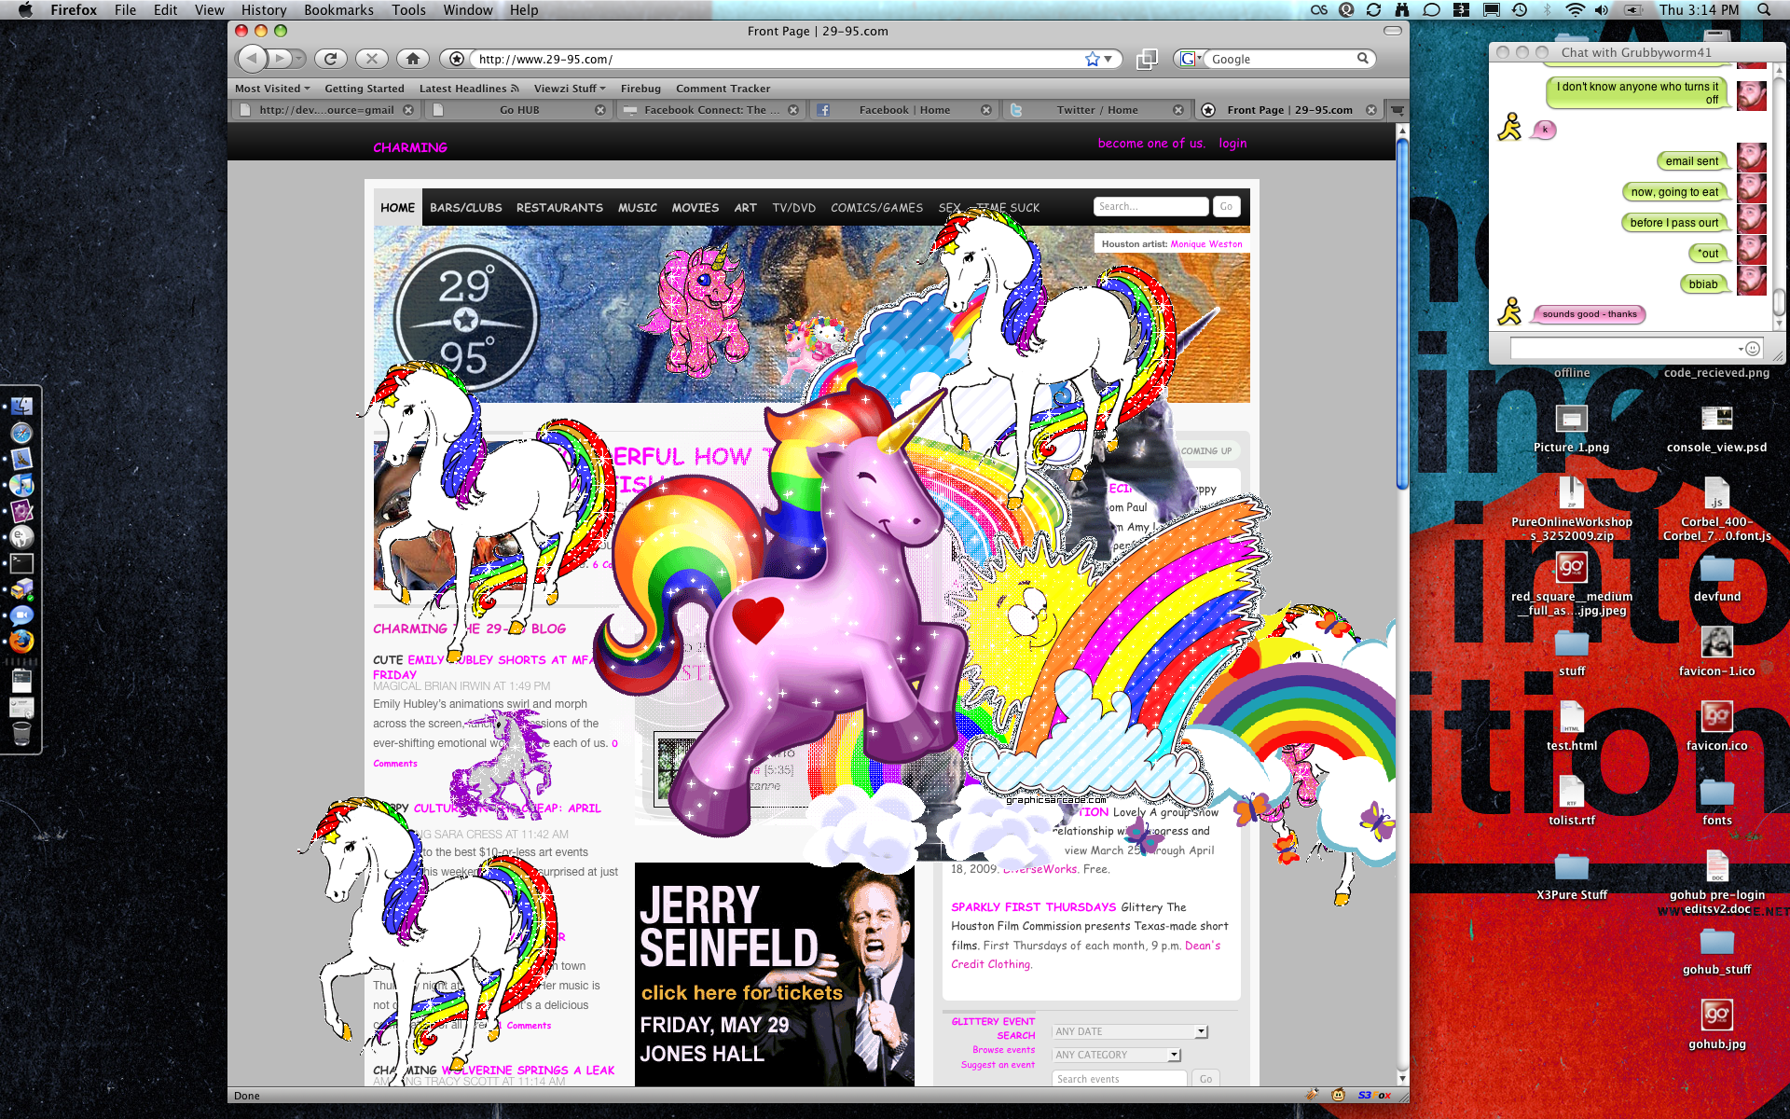This screenshot has height=1119, width=1790.
Task: Open the devfund folder on desktop
Action: [1716, 578]
